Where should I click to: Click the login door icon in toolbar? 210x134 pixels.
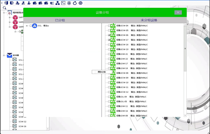6,3
